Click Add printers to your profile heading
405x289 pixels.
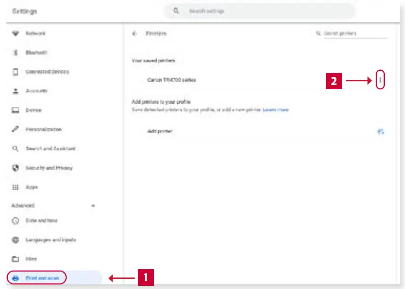pos(161,102)
